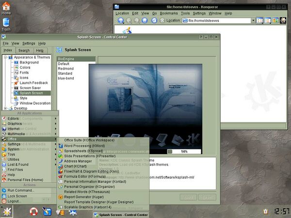Click Konqueror's Home toolbar icon

coord(145,20)
